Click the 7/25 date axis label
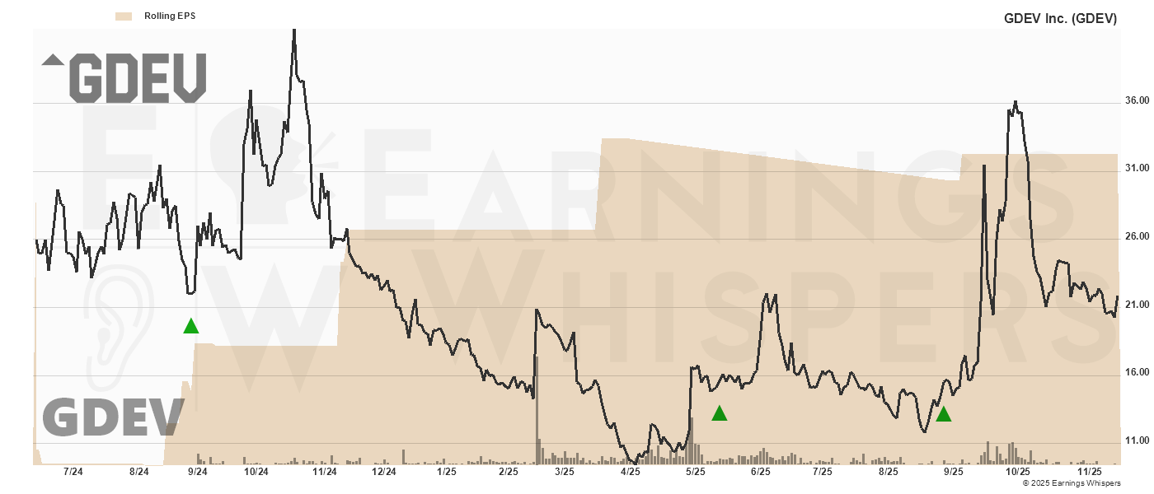1154x494 pixels. tap(823, 472)
